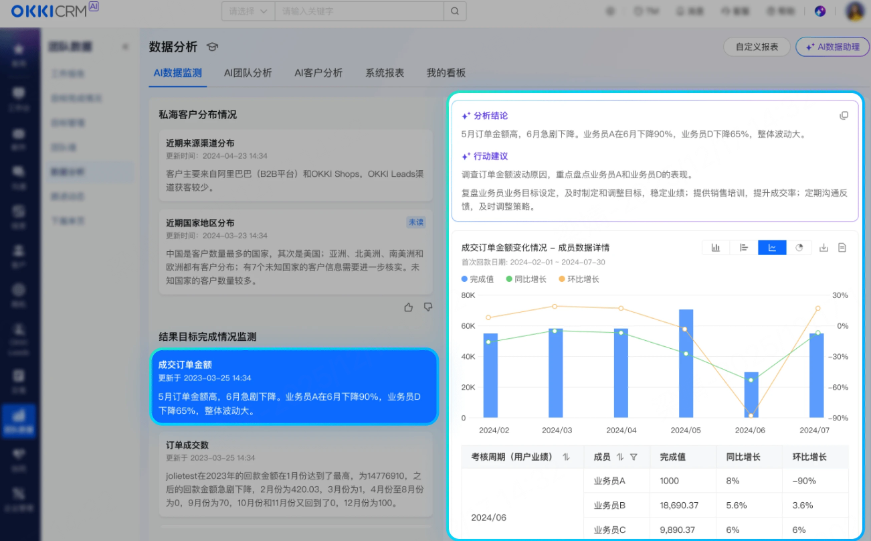
Task: Switch chart to pie chart view
Action: [x=799, y=248]
